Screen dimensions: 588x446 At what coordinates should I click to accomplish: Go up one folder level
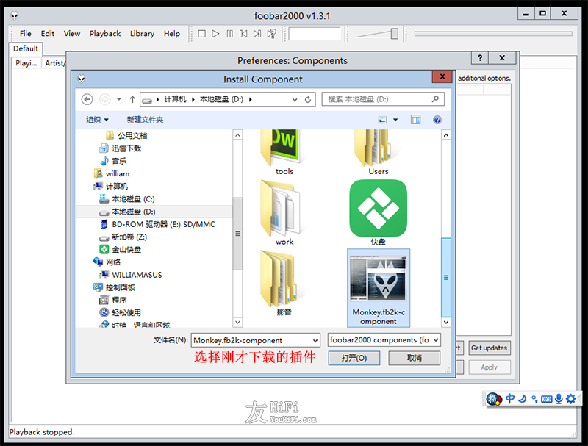(132, 99)
